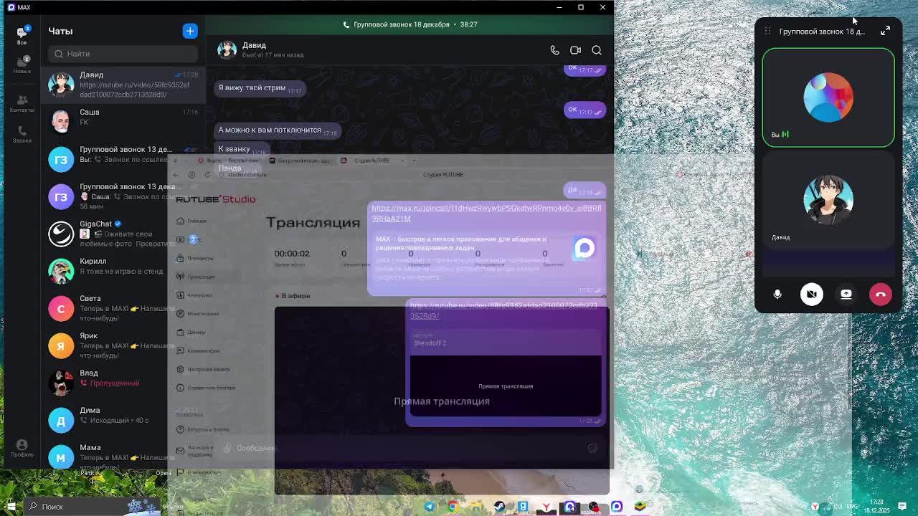
Task: Grab the drag handle of call window
Action: point(767,31)
